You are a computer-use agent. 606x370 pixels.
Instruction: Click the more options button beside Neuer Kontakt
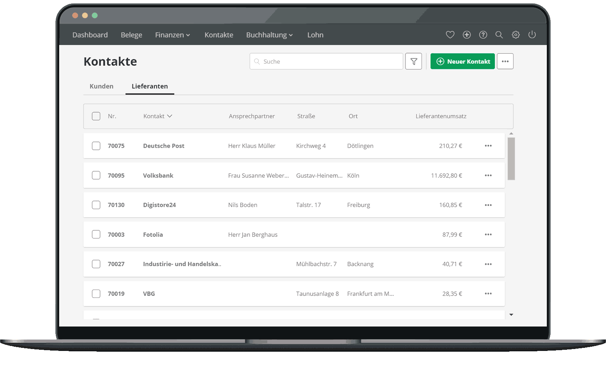505,61
